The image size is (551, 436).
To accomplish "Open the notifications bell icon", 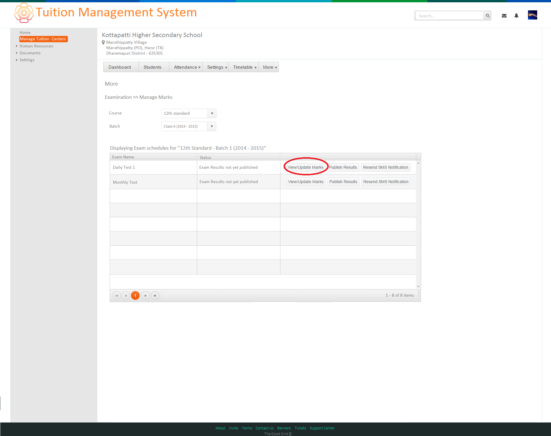I will 516,16.
